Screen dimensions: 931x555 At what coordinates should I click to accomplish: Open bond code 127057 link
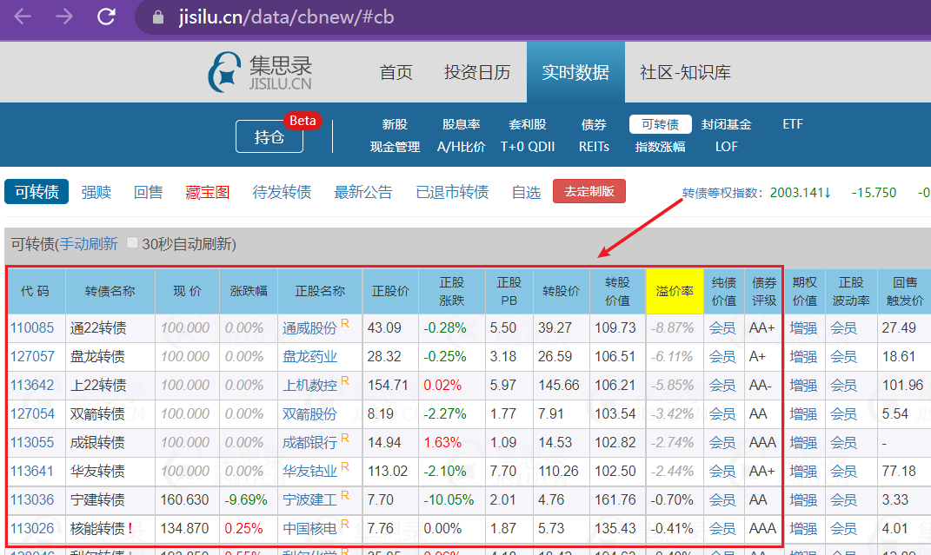[x=32, y=356]
